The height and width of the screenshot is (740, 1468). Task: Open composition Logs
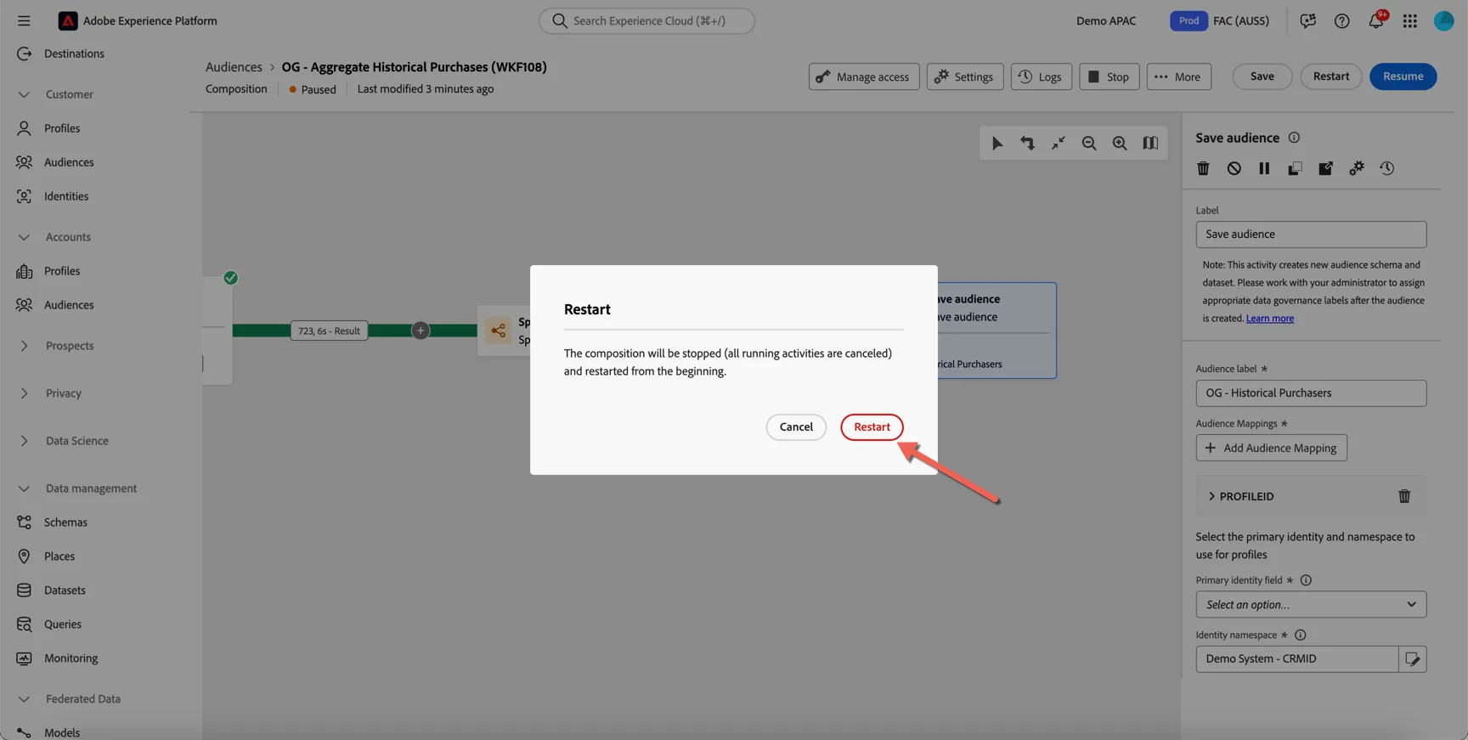pyautogui.click(x=1041, y=76)
